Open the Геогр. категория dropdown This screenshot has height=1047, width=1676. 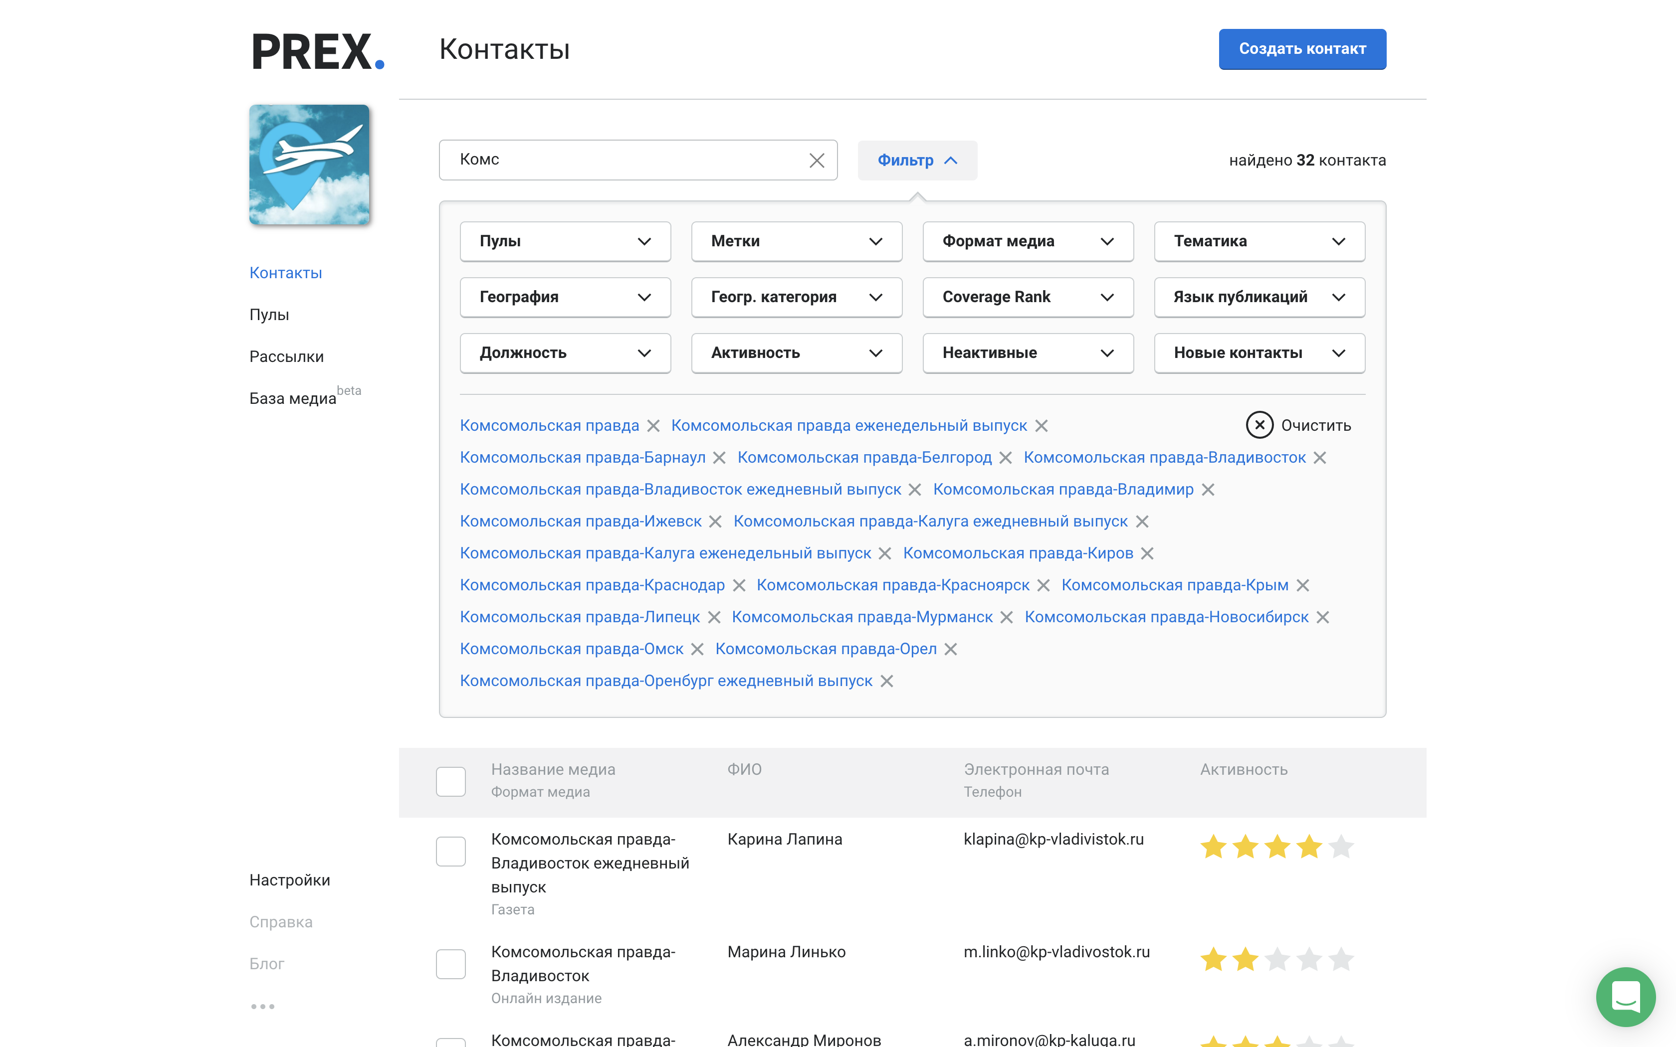(x=797, y=297)
